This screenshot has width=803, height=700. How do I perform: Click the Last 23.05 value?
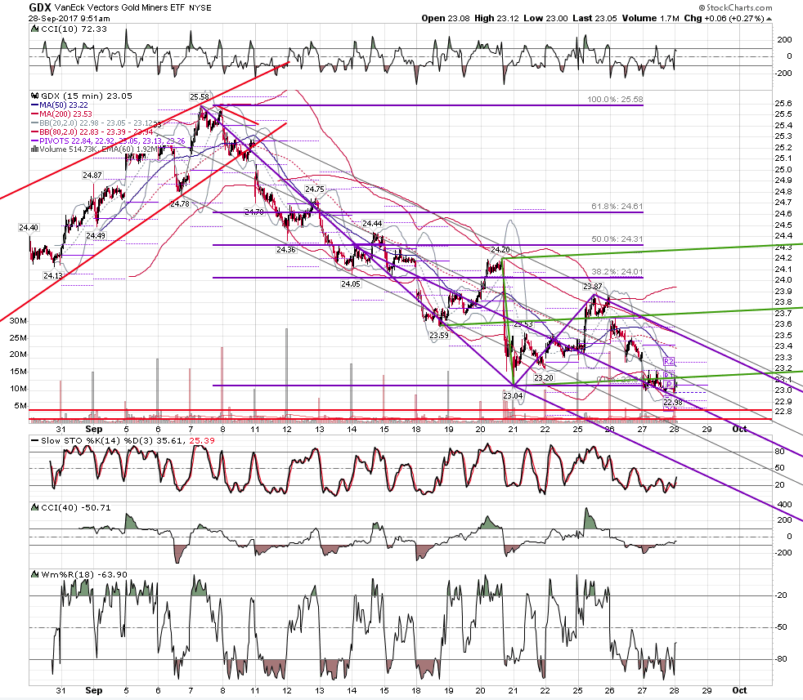point(595,19)
